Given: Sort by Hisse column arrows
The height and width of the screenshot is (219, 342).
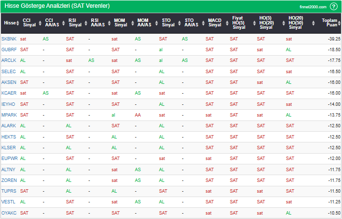Looking at the screenshot, I should (18, 23).
